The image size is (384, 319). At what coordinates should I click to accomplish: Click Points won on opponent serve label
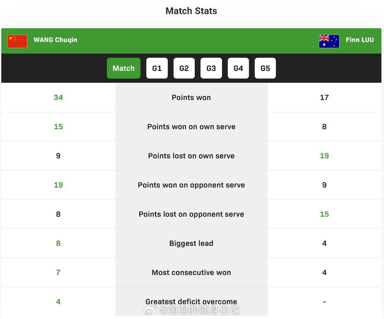pyautogui.click(x=191, y=185)
